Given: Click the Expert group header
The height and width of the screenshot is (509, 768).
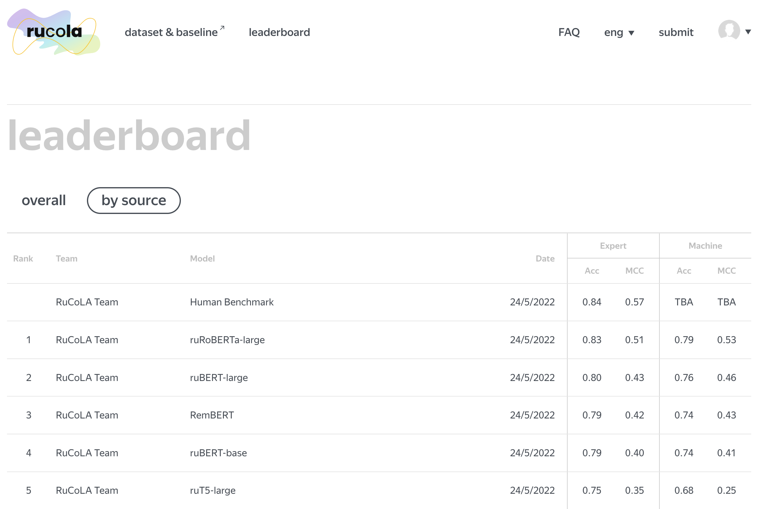Looking at the screenshot, I should point(613,246).
